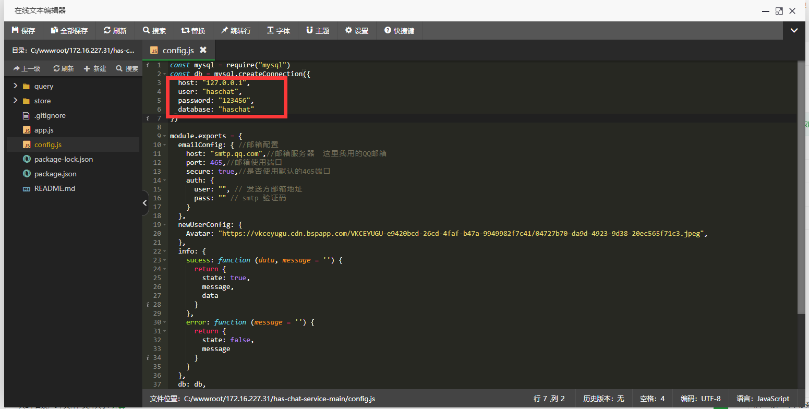809x409 pixels.
Task: Collapse the toolbar with the chevron arrow
Action: (794, 31)
